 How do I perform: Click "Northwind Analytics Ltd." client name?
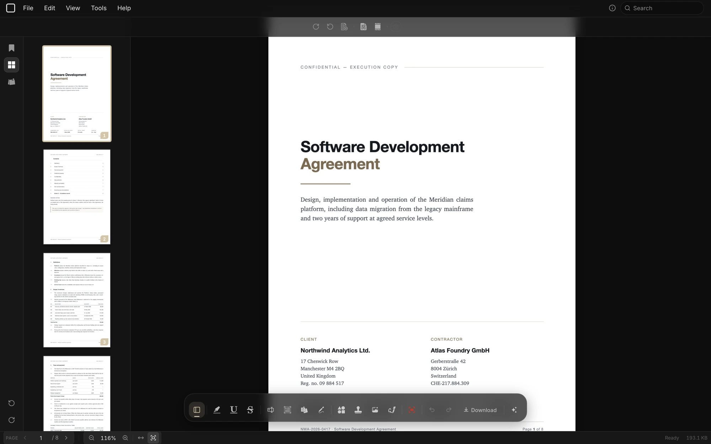(x=335, y=351)
